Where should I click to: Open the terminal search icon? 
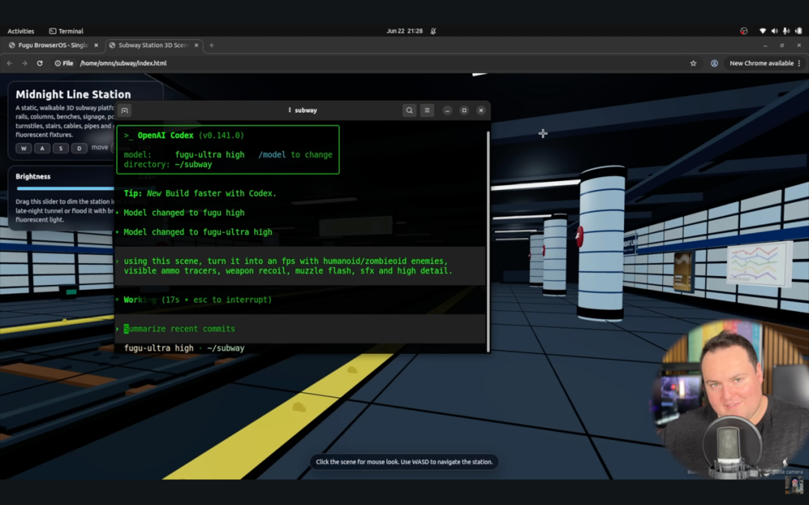coord(409,110)
